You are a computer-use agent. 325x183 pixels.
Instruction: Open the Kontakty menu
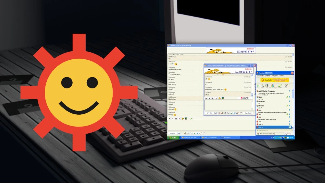coord(268,76)
